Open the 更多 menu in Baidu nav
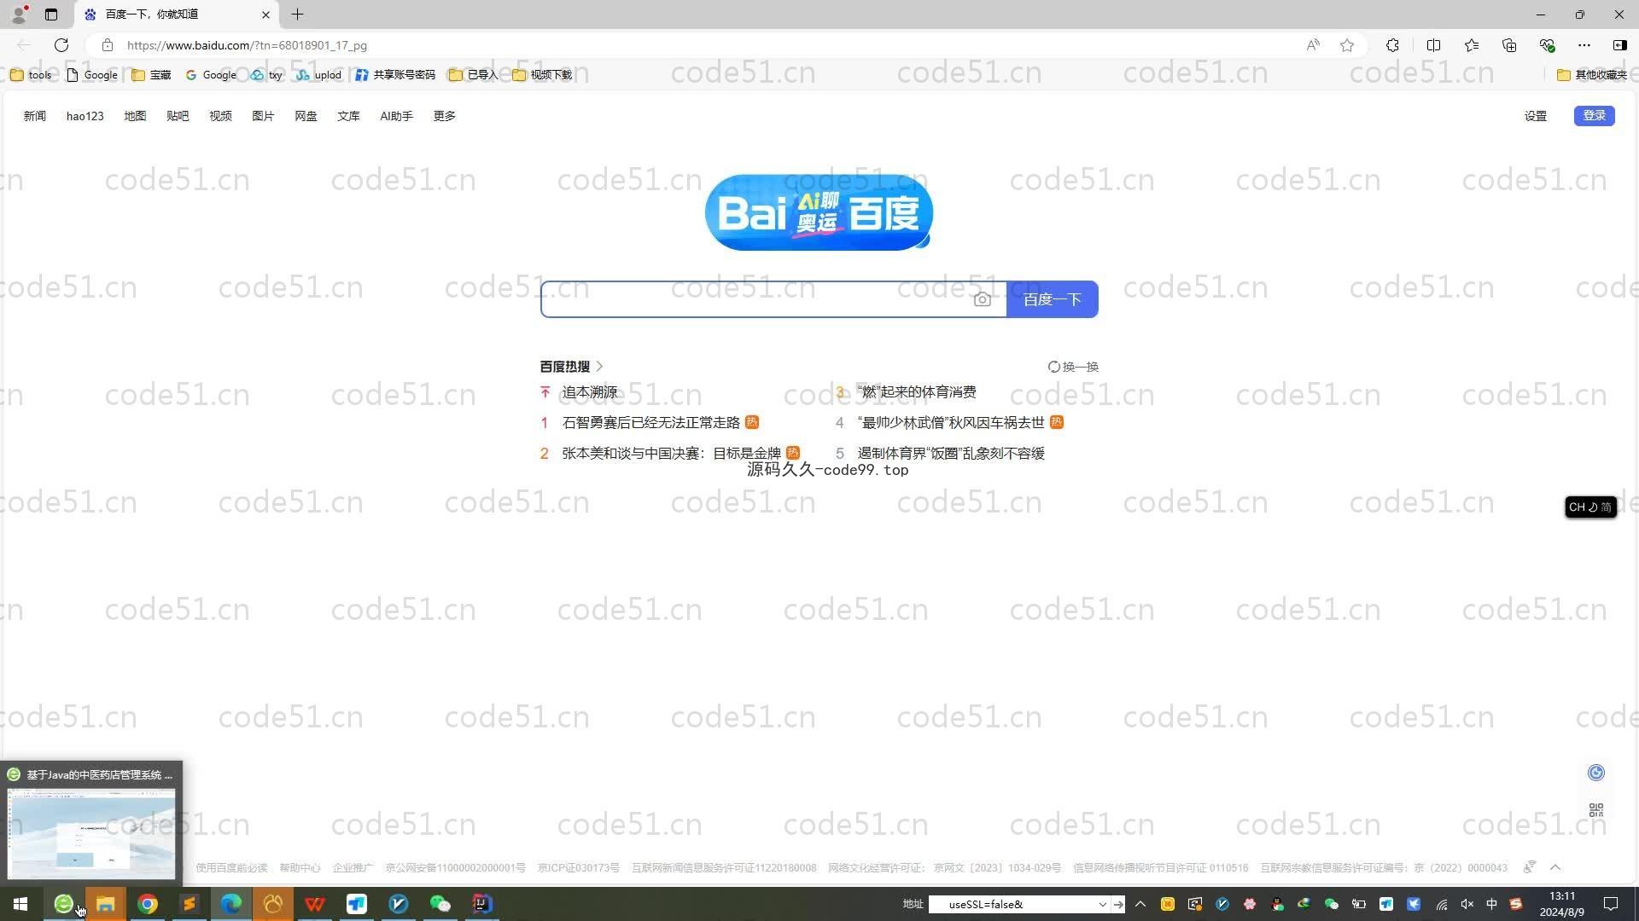1639x921 pixels. (x=444, y=116)
